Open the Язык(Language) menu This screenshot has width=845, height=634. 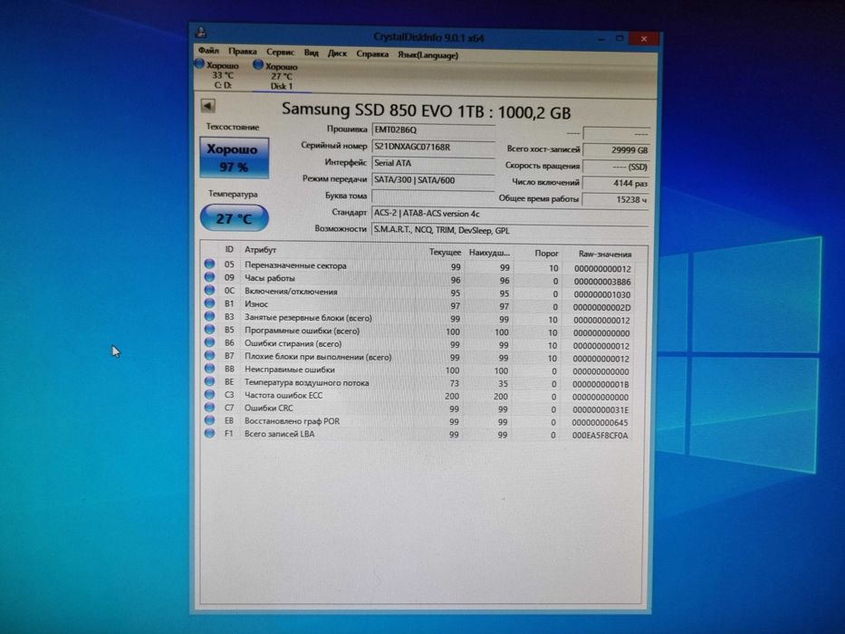pyautogui.click(x=427, y=55)
